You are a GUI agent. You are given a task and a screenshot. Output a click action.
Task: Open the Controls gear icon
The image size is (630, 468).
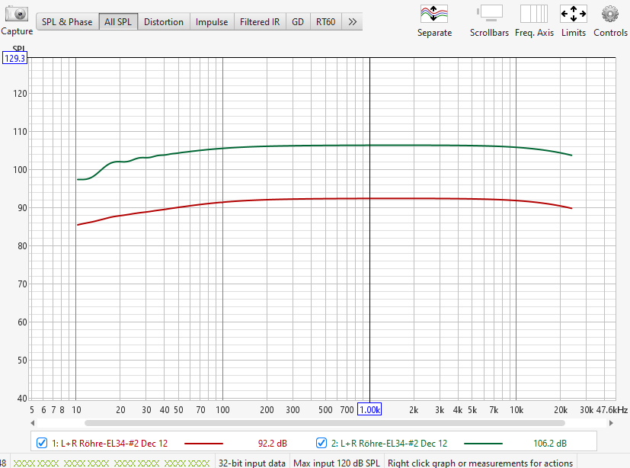click(x=610, y=14)
